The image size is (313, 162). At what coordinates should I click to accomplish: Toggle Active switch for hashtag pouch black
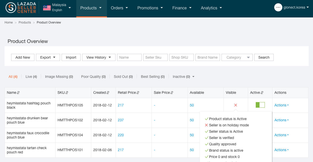click(x=260, y=105)
